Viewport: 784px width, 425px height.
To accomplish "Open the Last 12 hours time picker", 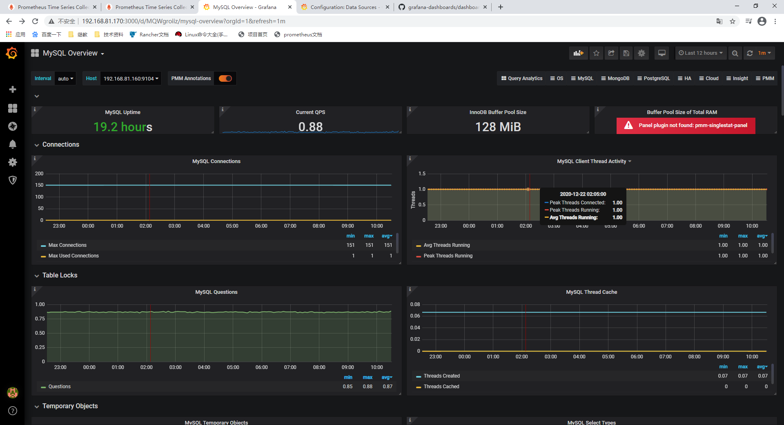I will [x=700, y=53].
